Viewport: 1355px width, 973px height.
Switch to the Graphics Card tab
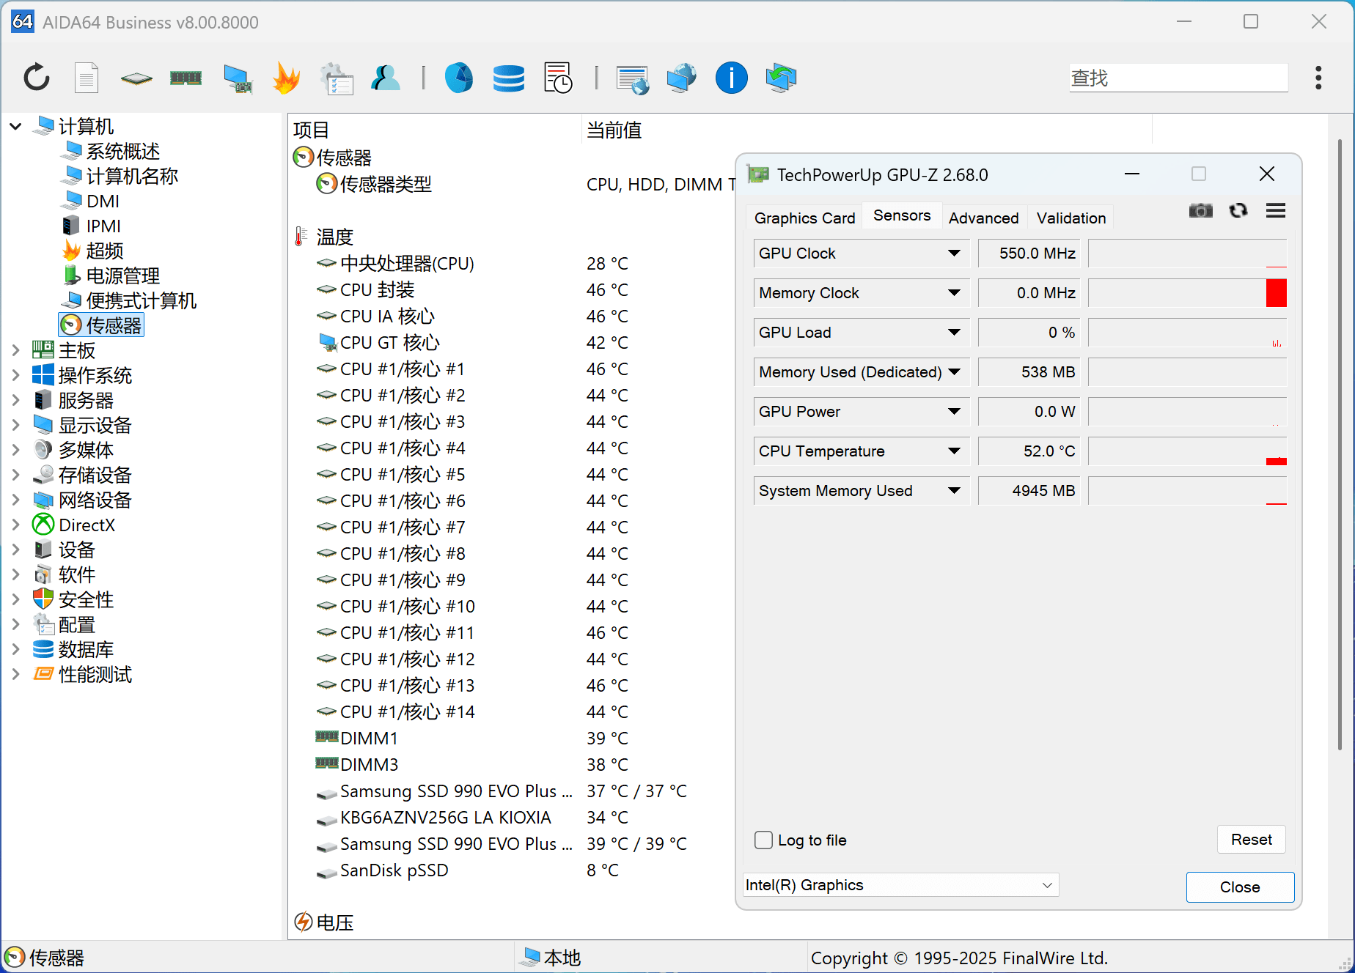point(804,218)
